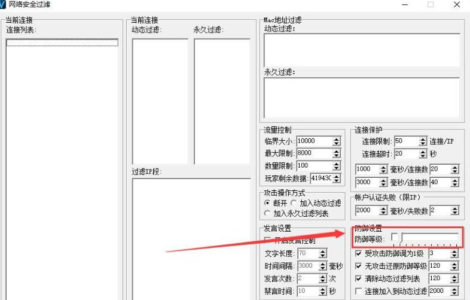This screenshot has width=470, height=300.
Task: Select the 断开 radio option
Action: click(x=267, y=203)
